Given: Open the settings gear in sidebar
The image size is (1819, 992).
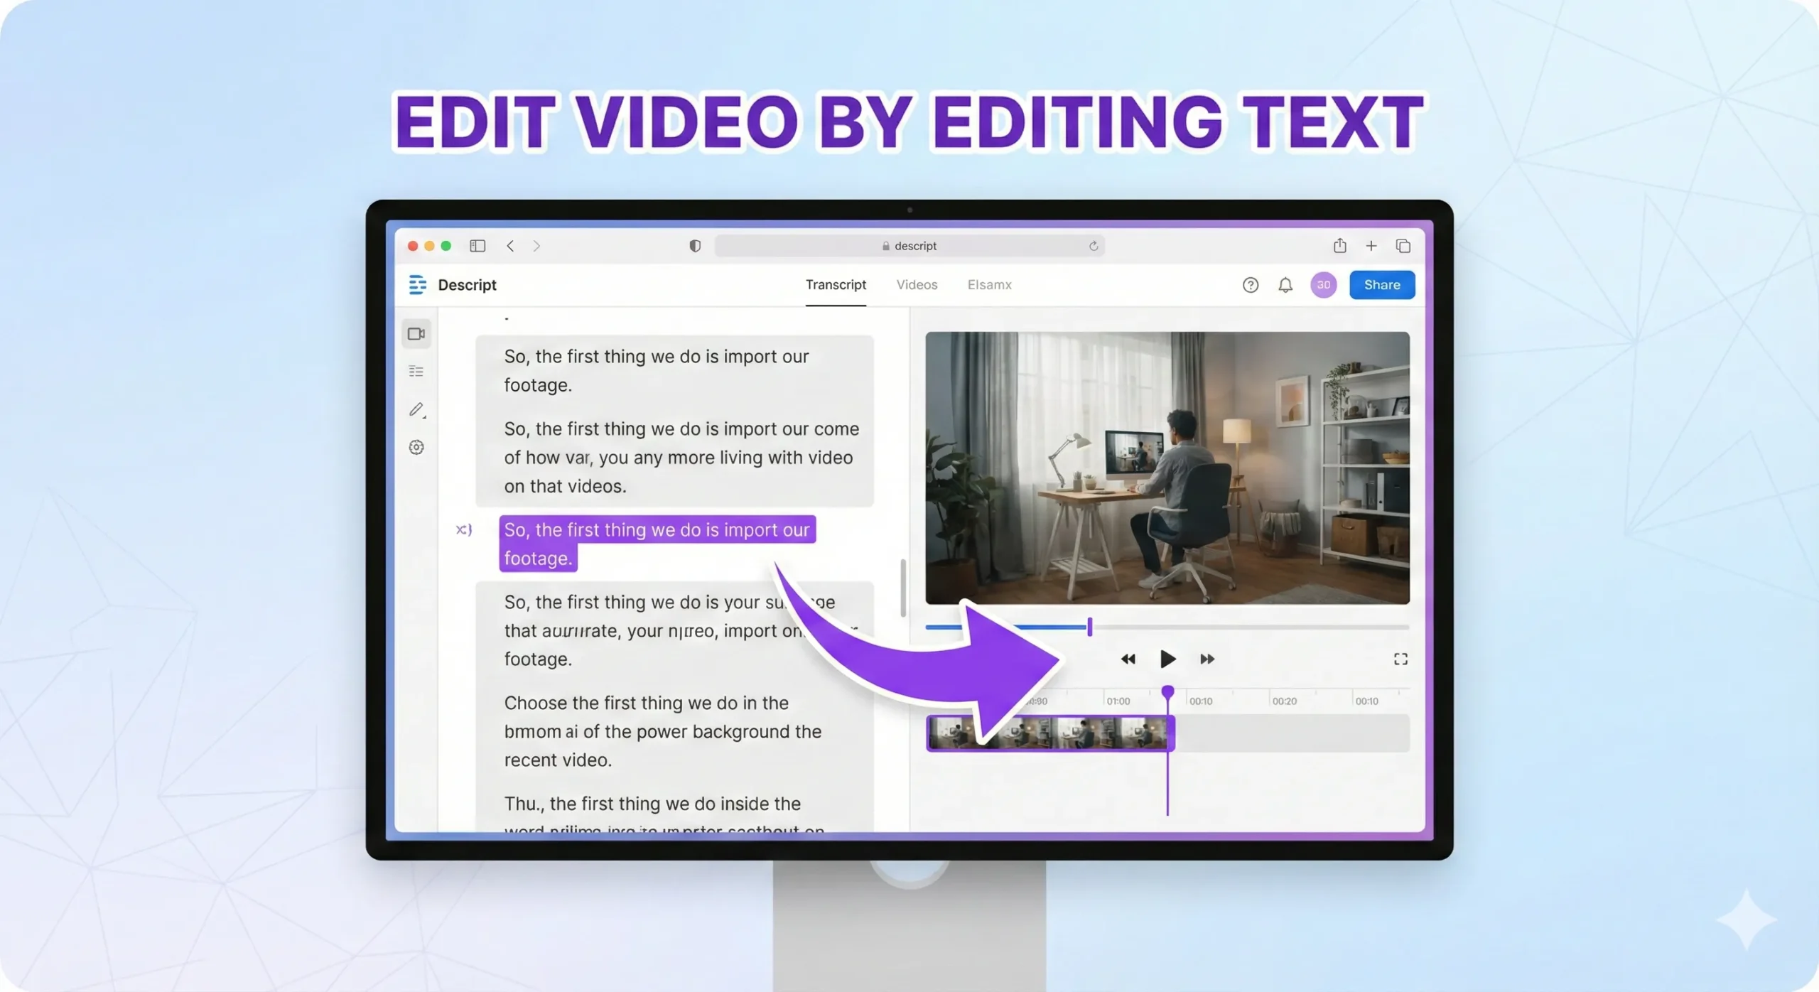Looking at the screenshot, I should tap(416, 448).
